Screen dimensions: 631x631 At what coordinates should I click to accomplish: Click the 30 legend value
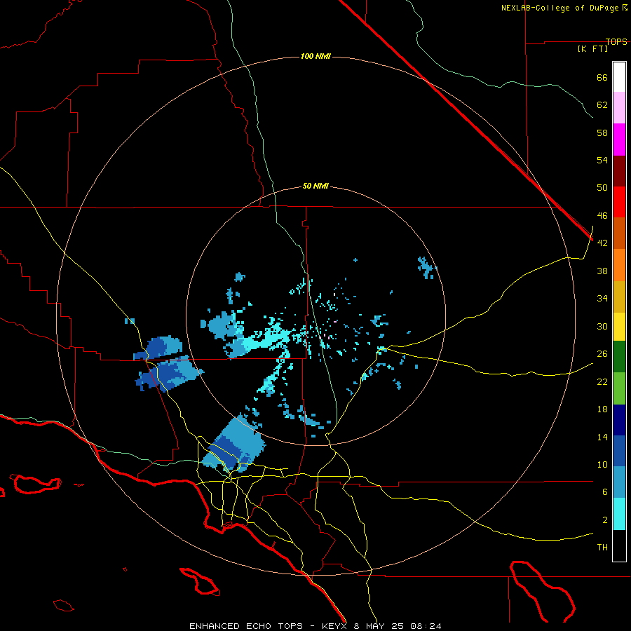click(602, 326)
